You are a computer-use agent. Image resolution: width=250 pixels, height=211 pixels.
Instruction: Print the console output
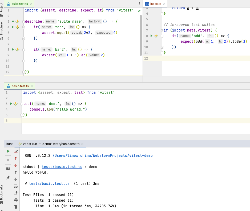click(16, 200)
